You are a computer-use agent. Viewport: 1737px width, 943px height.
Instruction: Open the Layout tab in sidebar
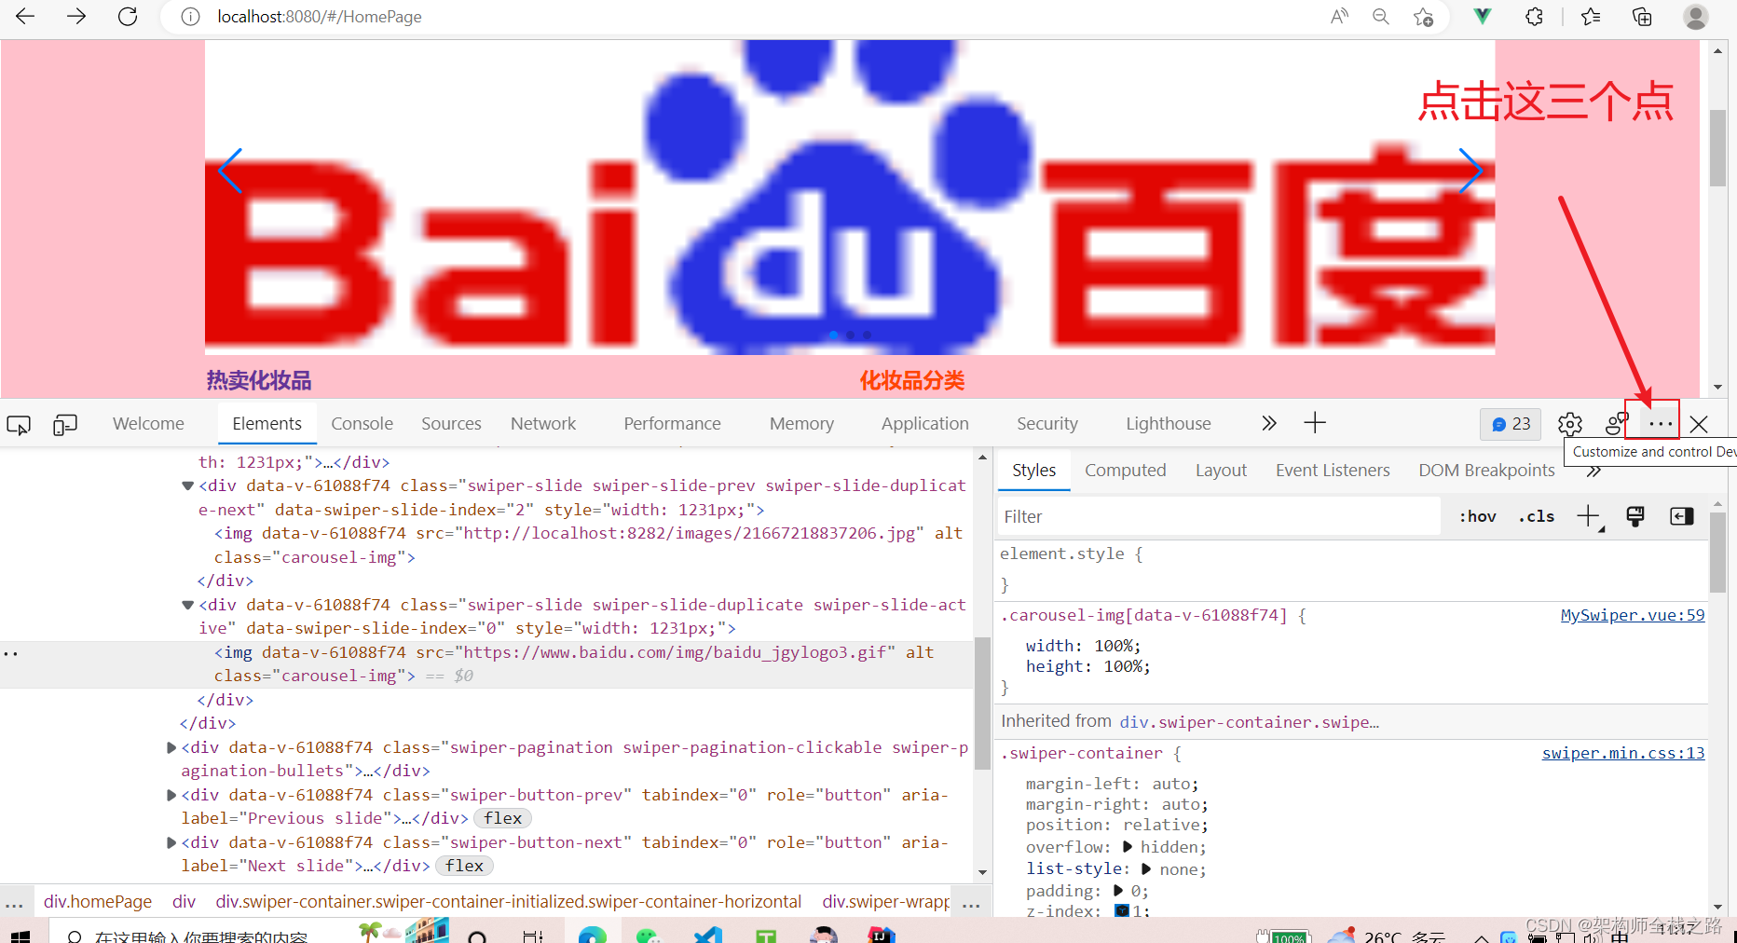point(1221,471)
